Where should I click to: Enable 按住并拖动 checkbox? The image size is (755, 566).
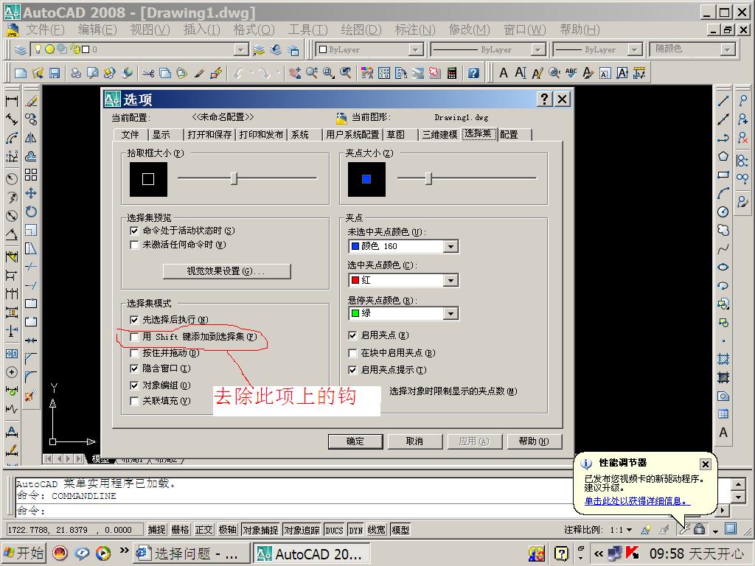pyautogui.click(x=134, y=353)
